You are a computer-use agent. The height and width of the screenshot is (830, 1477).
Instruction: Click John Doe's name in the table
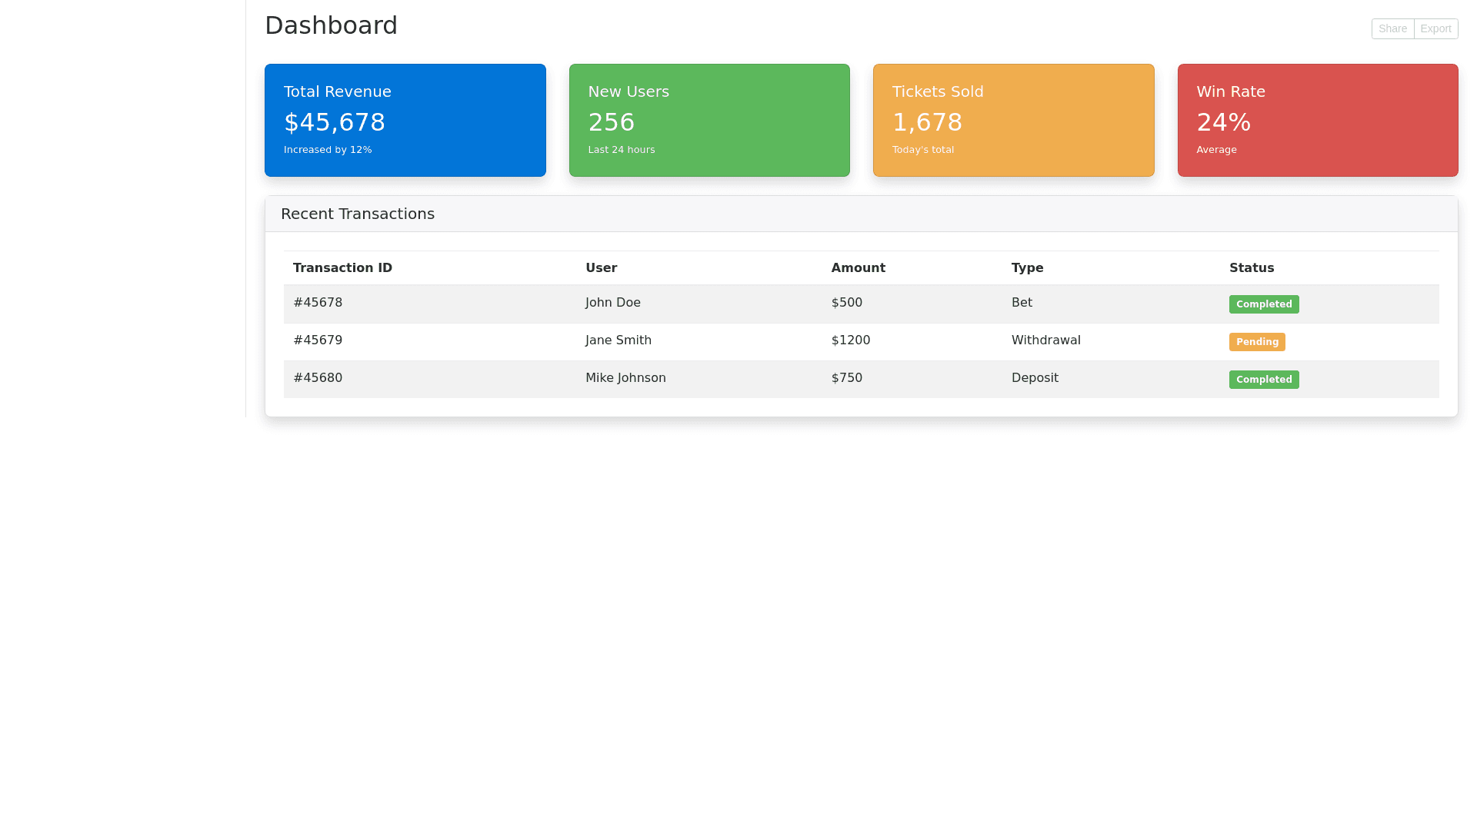coord(613,302)
